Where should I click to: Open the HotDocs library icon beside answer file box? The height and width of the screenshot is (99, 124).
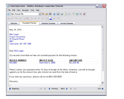click(x=8, y=14)
